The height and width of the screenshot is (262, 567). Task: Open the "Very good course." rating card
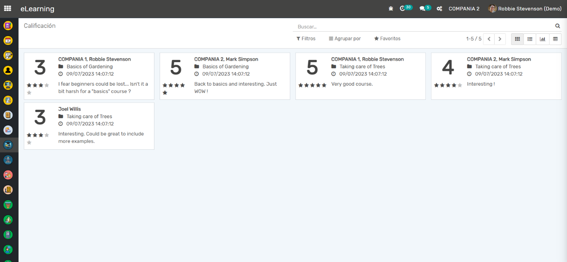(x=360, y=76)
